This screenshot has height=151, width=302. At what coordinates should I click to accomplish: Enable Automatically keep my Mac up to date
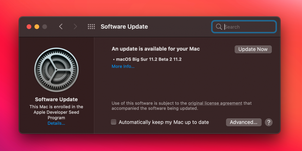(114, 122)
